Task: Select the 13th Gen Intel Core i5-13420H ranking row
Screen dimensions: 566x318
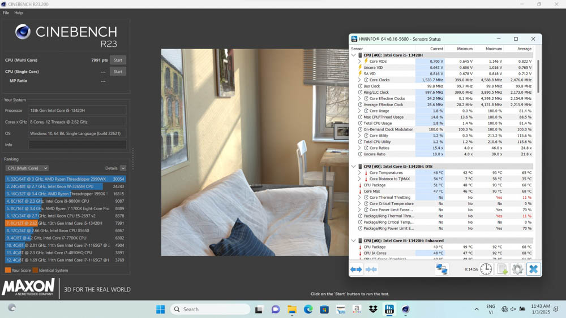Action: (x=65, y=223)
